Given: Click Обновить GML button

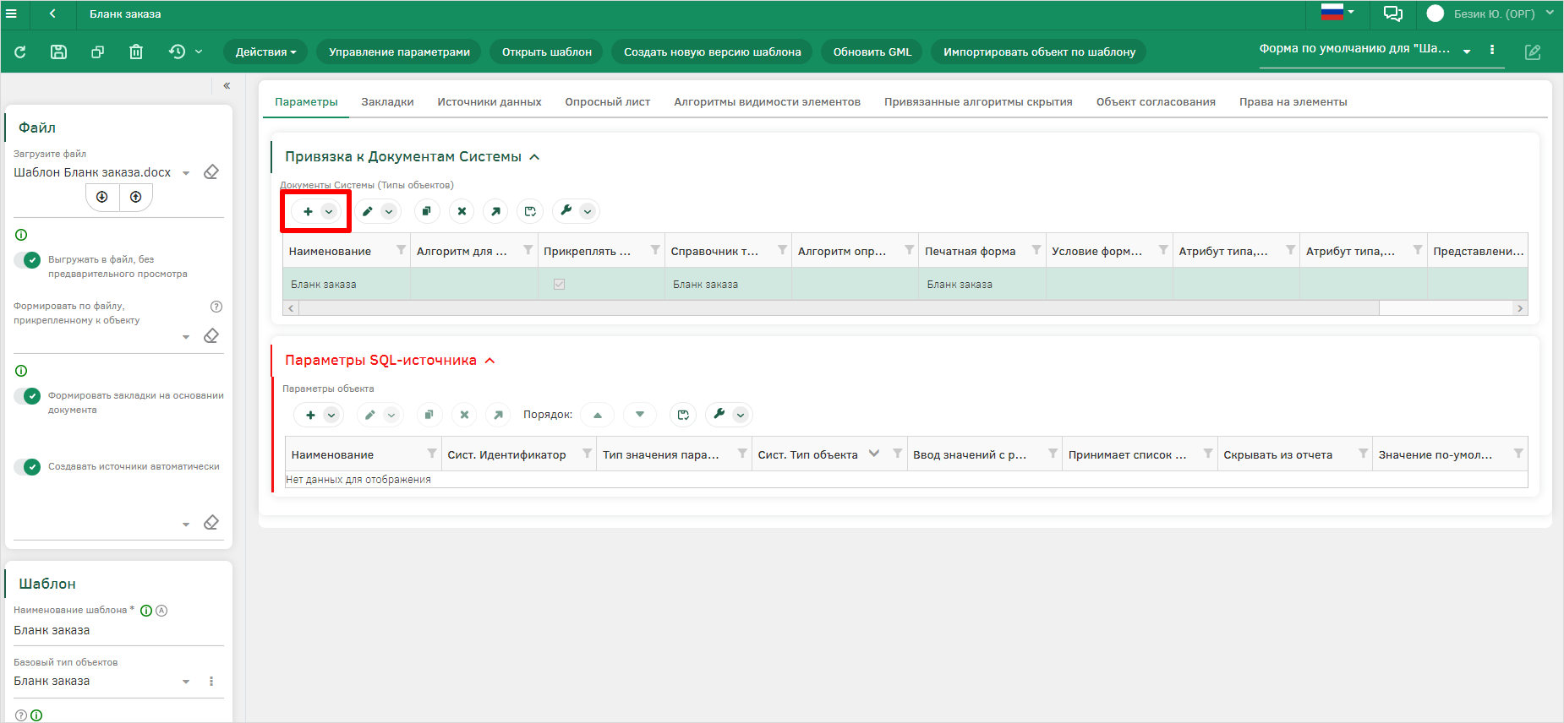Looking at the screenshot, I should pyautogui.click(x=872, y=52).
